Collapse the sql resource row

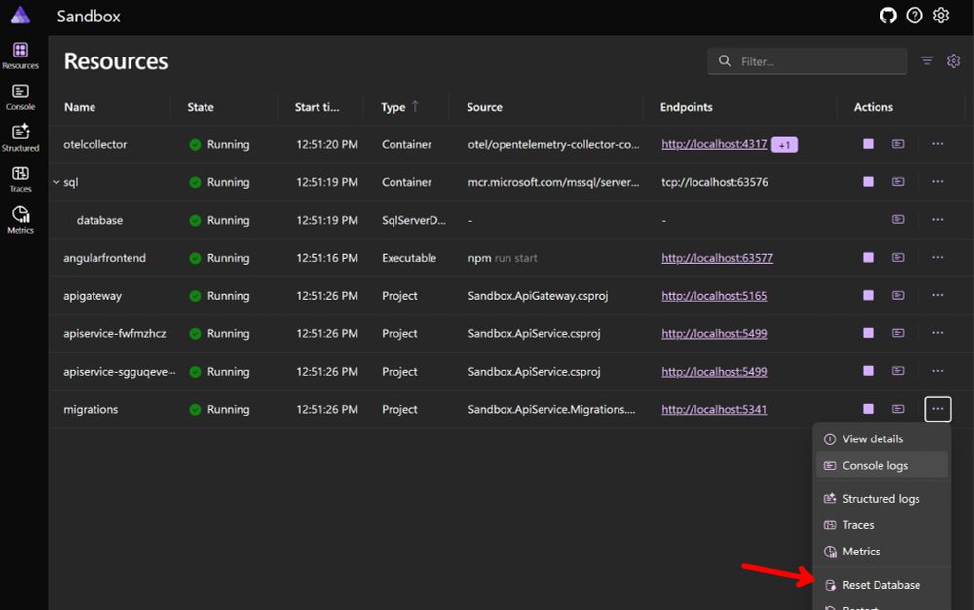56,182
